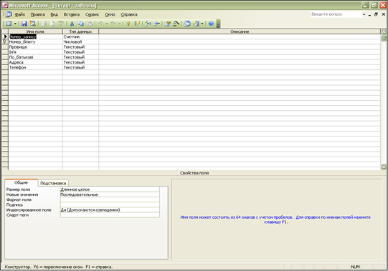
Task: Open the Сервис menu
Action: click(x=92, y=14)
